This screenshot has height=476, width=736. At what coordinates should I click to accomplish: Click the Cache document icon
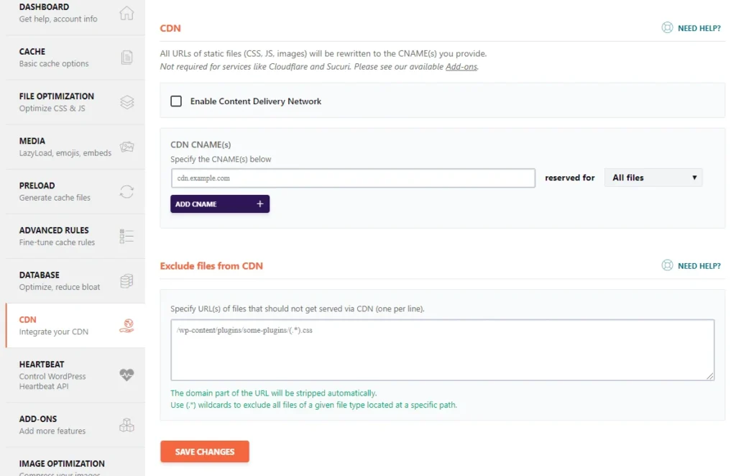(x=126, y=58)
